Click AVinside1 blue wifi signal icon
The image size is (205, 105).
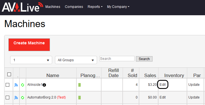click(x=16, y=85)
